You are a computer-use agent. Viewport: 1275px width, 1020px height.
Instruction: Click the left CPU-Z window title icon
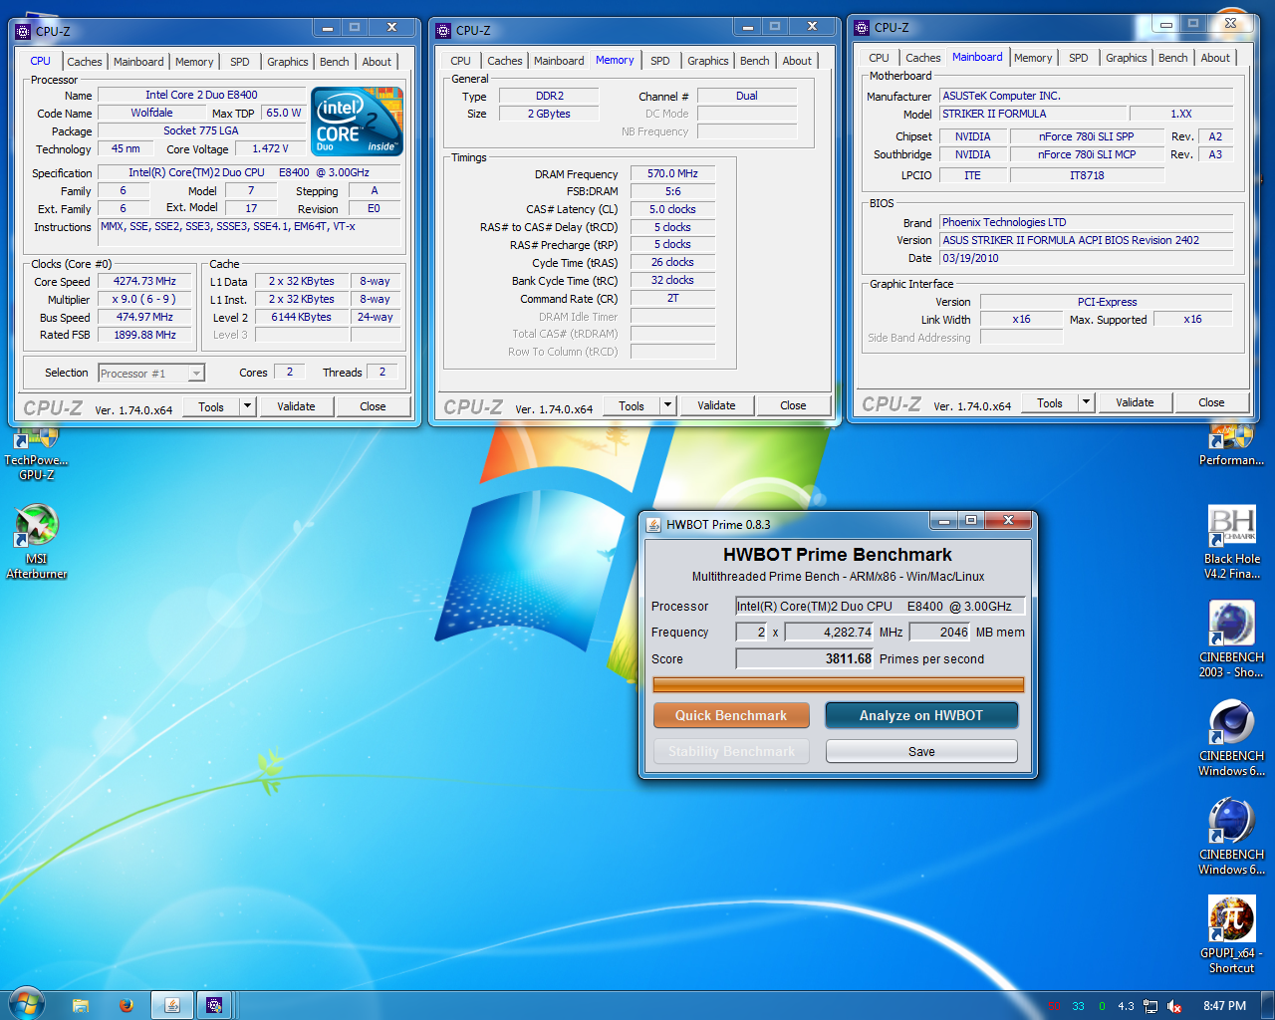click(24, 32)
